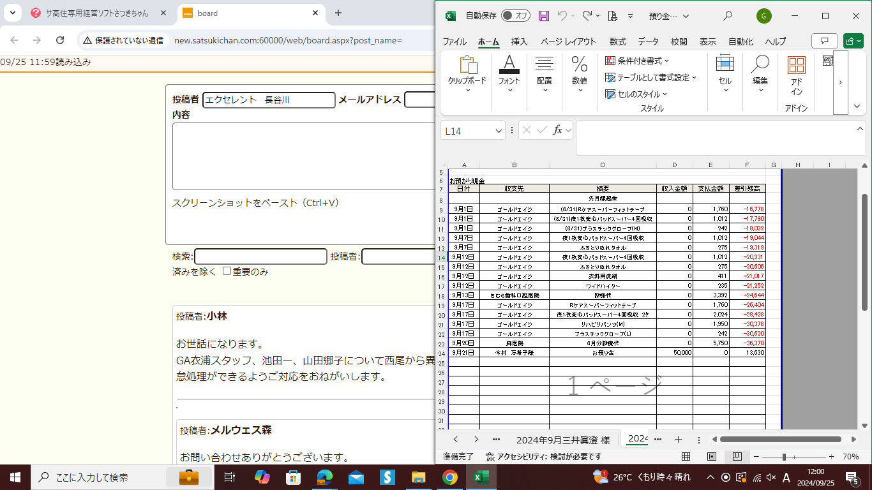This screenshot has height=490, width=872.
Task: Check the 重要のみ checkbox
Action: click(x=227, y=271)
